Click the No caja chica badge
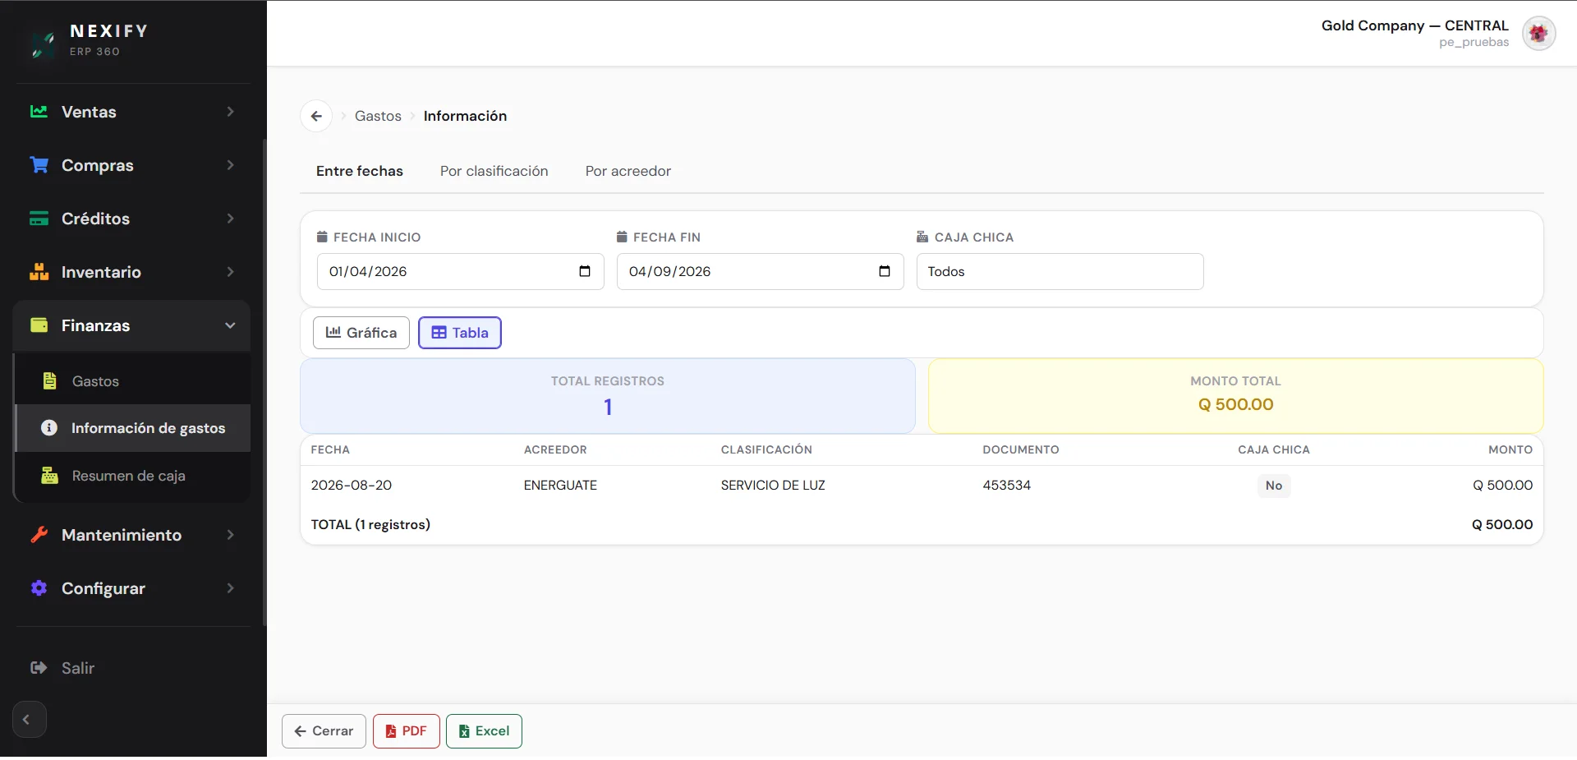 [1274, 486]
